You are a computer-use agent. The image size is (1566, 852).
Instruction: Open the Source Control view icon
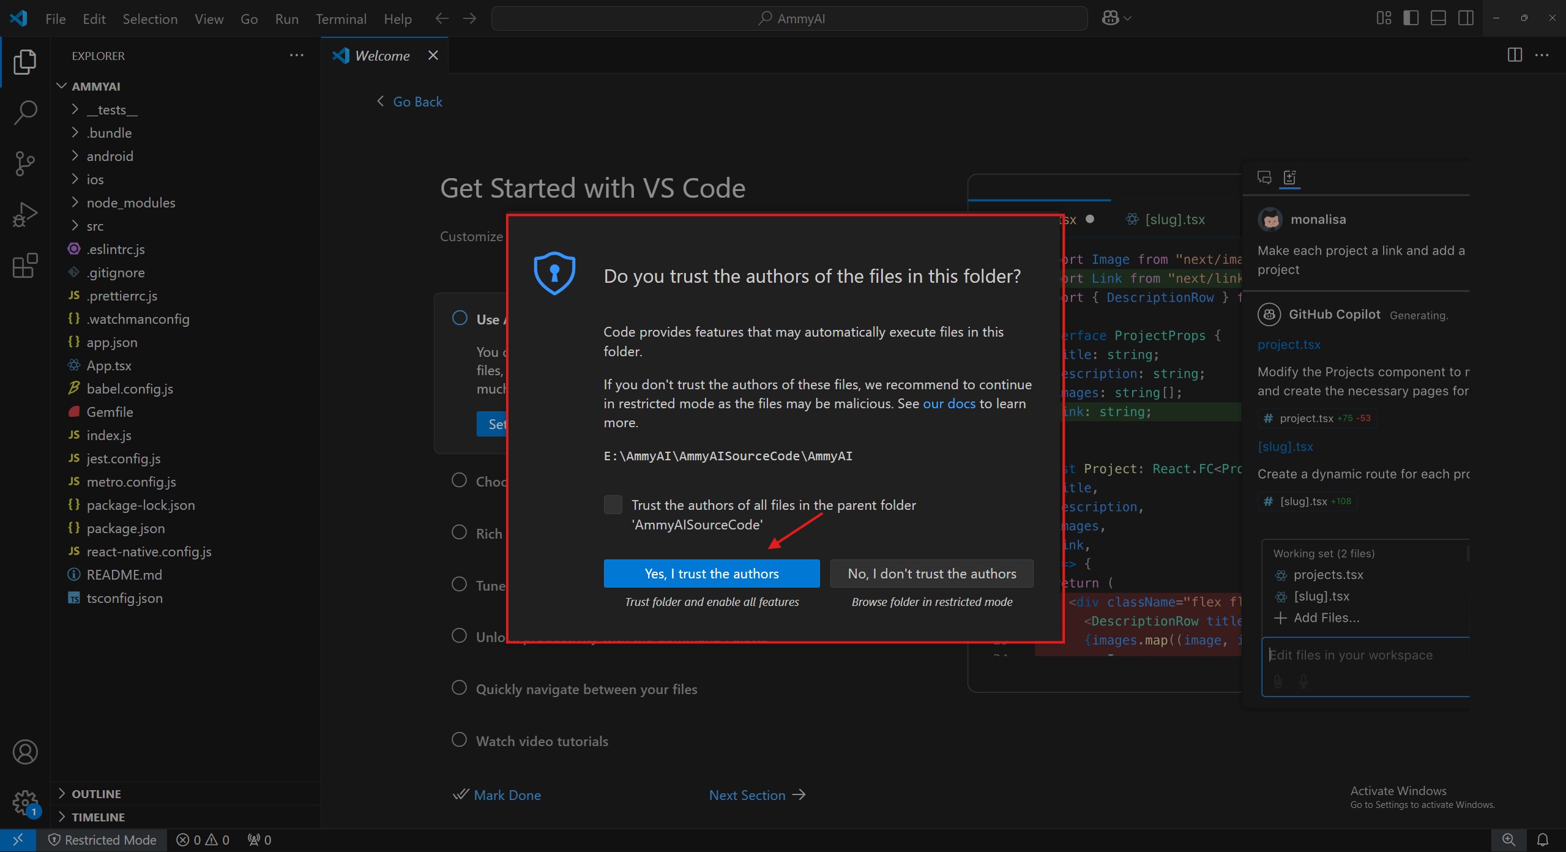(x=25, y=163)
